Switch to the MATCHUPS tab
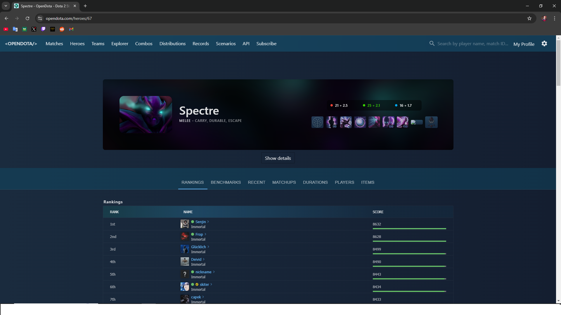Screen dimensions: 561x315 [284, 182]
